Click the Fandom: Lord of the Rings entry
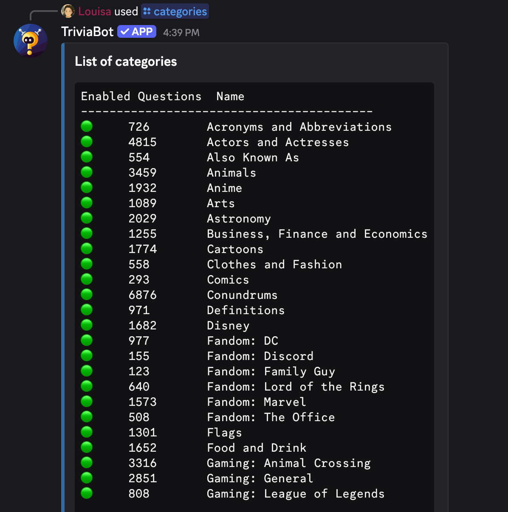 click(296, 387)
